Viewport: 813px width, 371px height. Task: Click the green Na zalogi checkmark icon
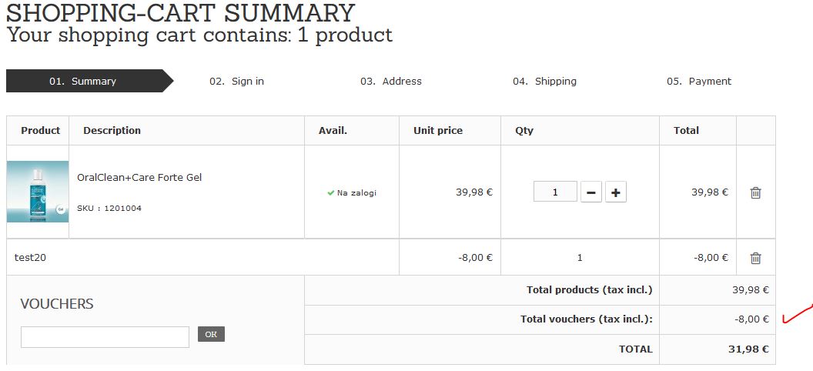coord(330,193)
